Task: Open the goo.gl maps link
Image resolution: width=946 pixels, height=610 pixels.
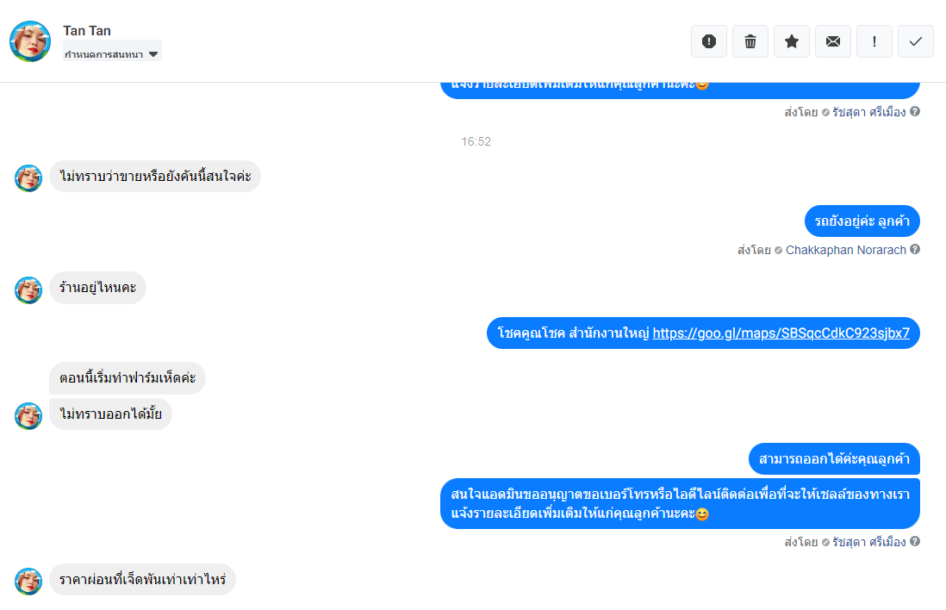Action: (x=781, y=333)
